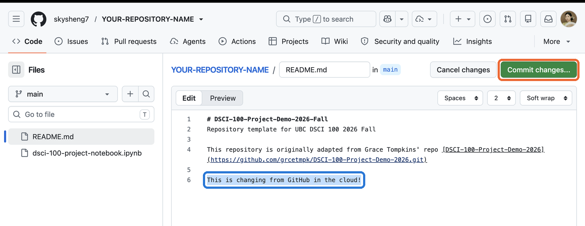Click the heading text on editor line 1
This screenshot has height=226, width=585.
267,119
